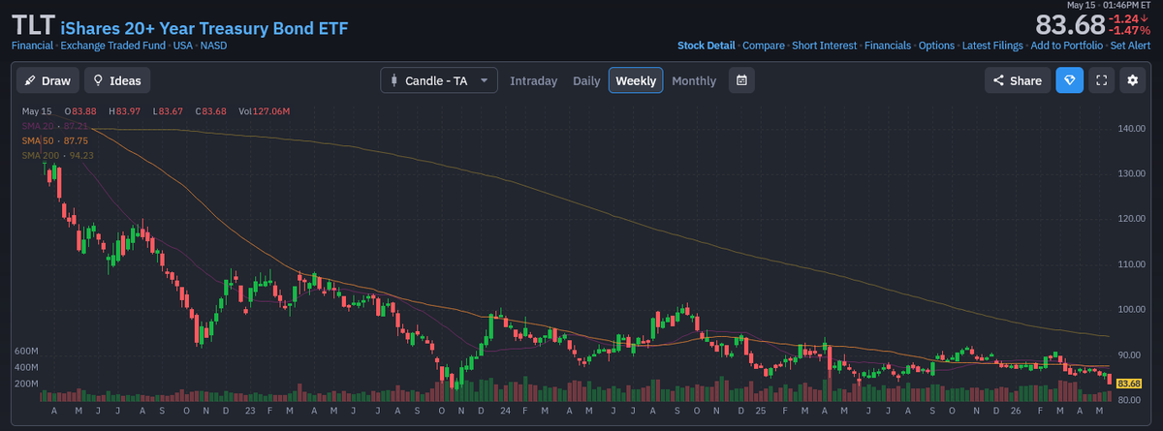The width and height of the screenshot is (1163, 431).
Task: Click the Share button's share icon
Action: tap(997, 81)
